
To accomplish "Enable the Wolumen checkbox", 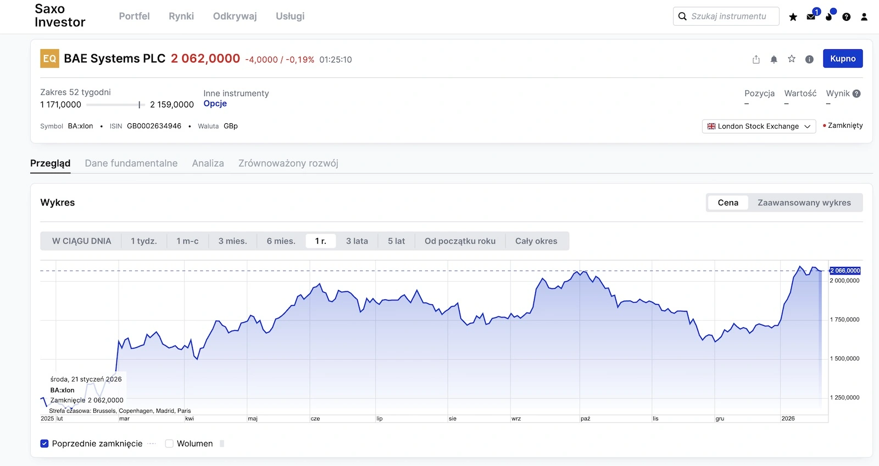I will click(x=169, y=444).
